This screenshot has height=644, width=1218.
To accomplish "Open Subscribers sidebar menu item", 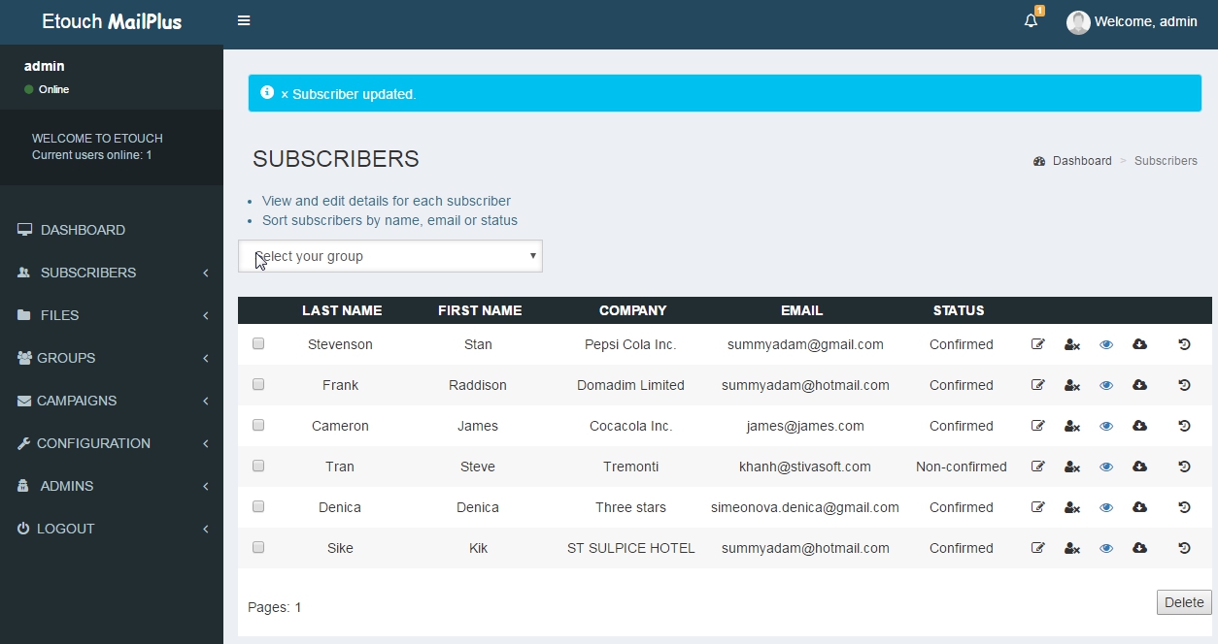I will click(112, 273).
